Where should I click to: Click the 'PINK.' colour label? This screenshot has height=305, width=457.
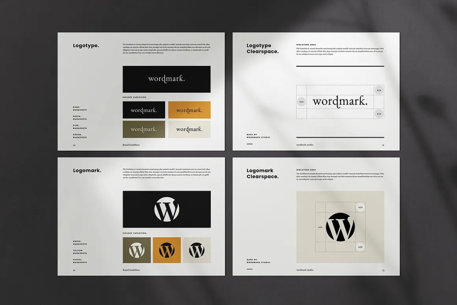tap(76, 125)
